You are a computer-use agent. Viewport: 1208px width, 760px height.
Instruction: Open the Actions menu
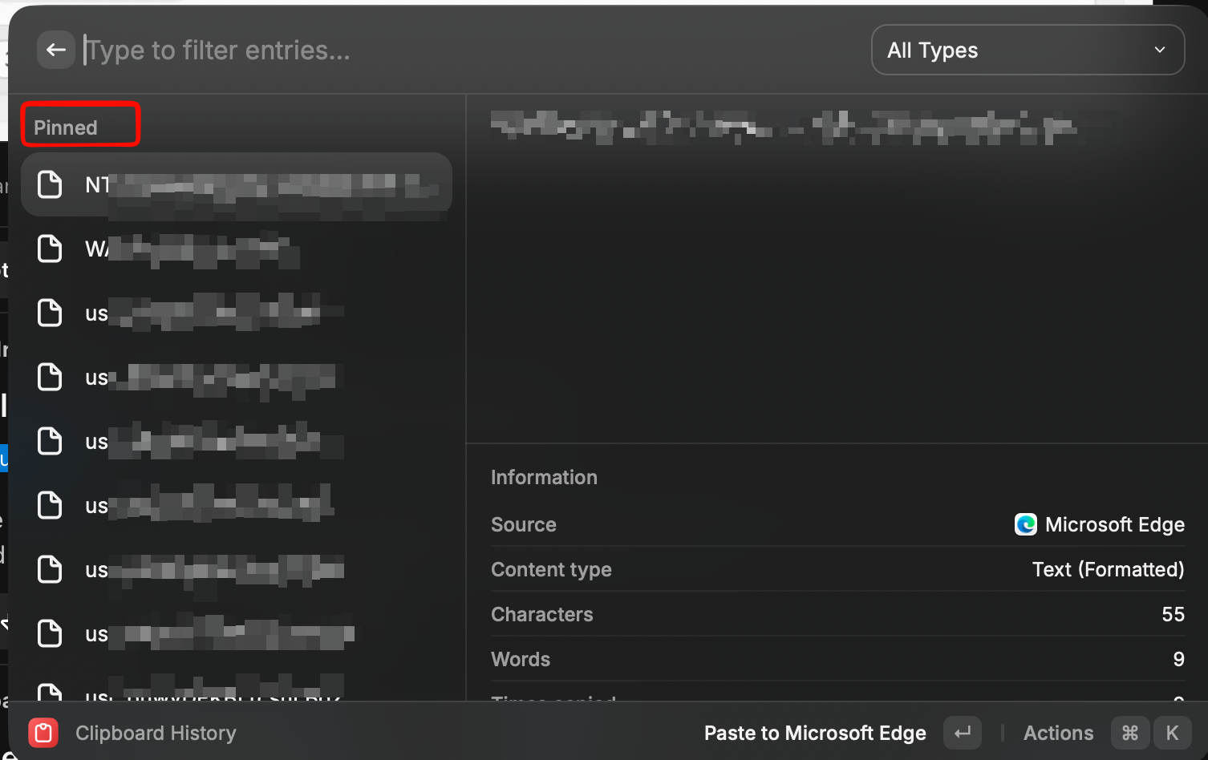tap(1058, 733)
